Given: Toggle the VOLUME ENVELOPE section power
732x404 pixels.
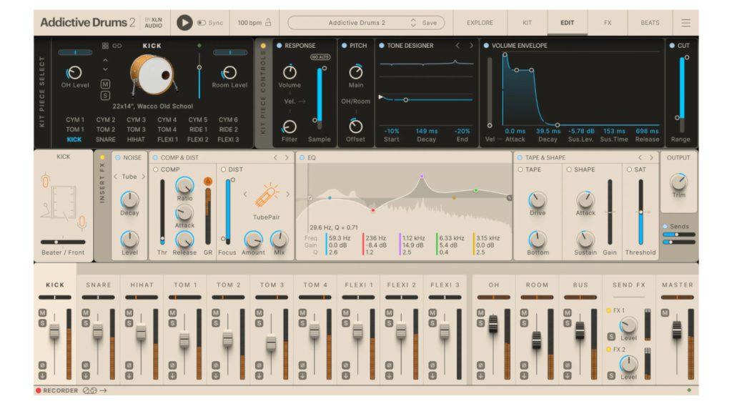Looking at the screenshot, I should [486, 45].
